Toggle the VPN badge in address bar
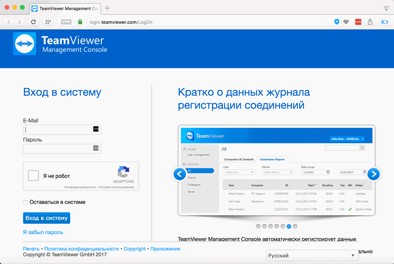394x264 pixels. [x=66, y=22]
